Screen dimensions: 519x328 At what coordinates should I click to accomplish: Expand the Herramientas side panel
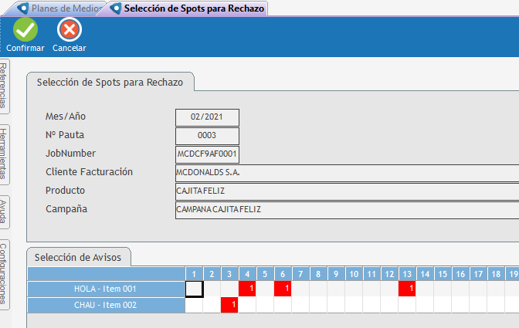5,154
